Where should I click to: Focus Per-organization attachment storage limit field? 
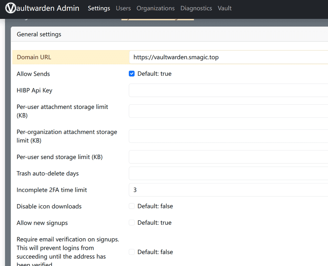[x=229, y=136]
